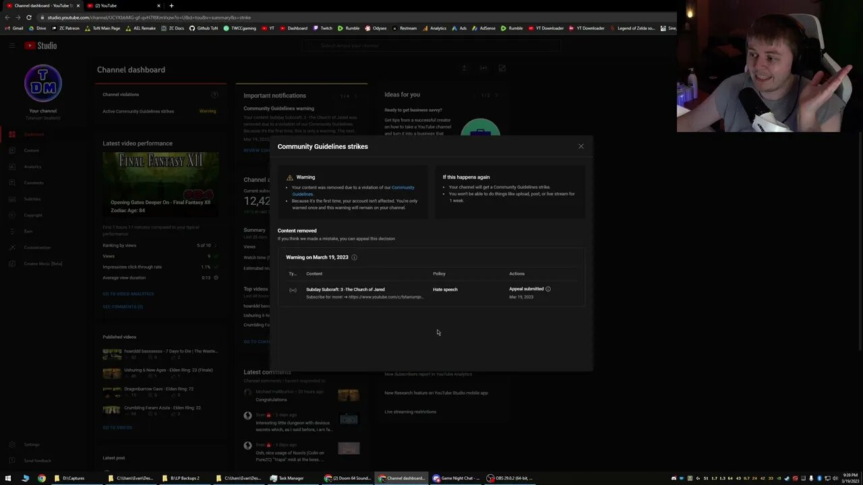
Task: Close the Community Guidelines strikes dialog
Action: 581,146
